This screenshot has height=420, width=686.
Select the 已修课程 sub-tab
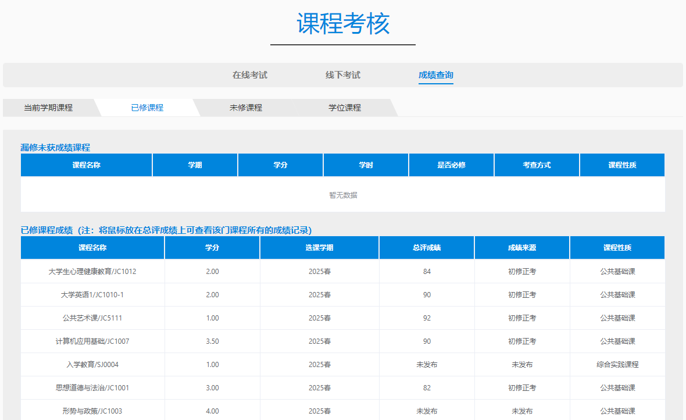tap(147, 108)
